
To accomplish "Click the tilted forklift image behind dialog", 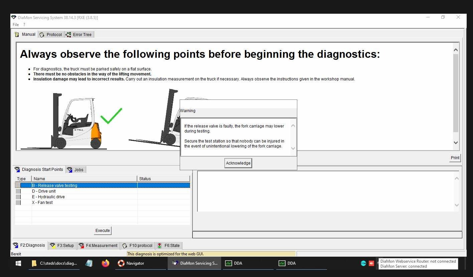I will tap(154, 118).
